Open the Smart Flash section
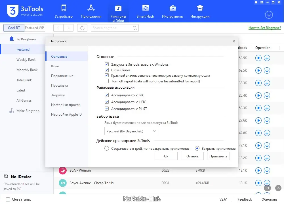The height and width of the screenshot is (204, 284). click(x=145, y=11)
